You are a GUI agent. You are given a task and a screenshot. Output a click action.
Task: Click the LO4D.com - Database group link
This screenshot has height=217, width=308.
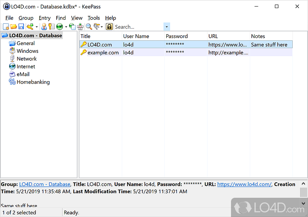tap(45, 184)
